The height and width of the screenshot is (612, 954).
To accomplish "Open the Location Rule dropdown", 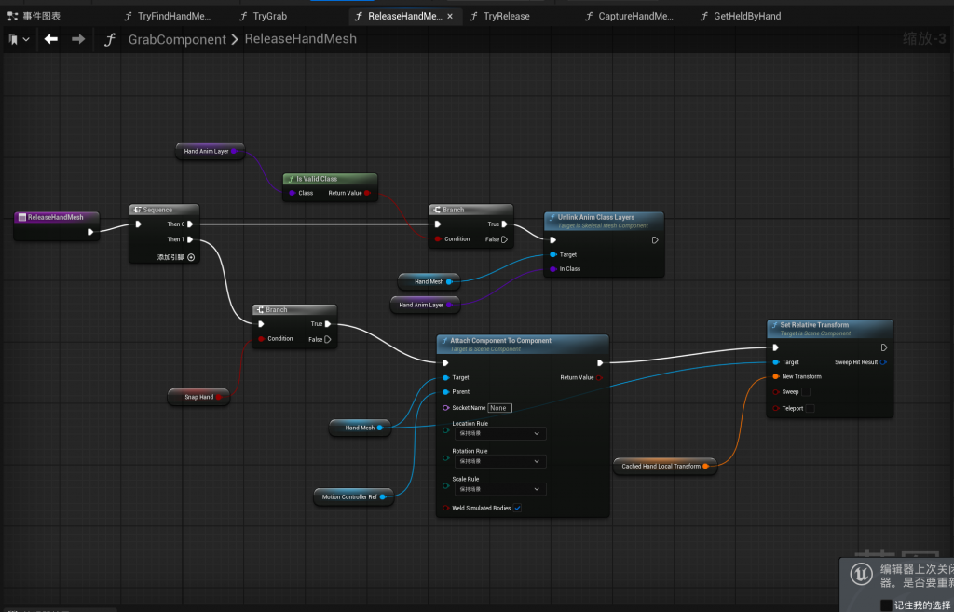I will click(x=499, y=433).
